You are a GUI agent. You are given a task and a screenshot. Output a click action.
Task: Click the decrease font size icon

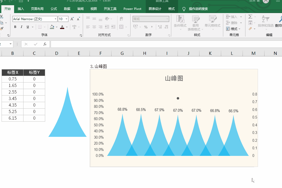point(78,19)
